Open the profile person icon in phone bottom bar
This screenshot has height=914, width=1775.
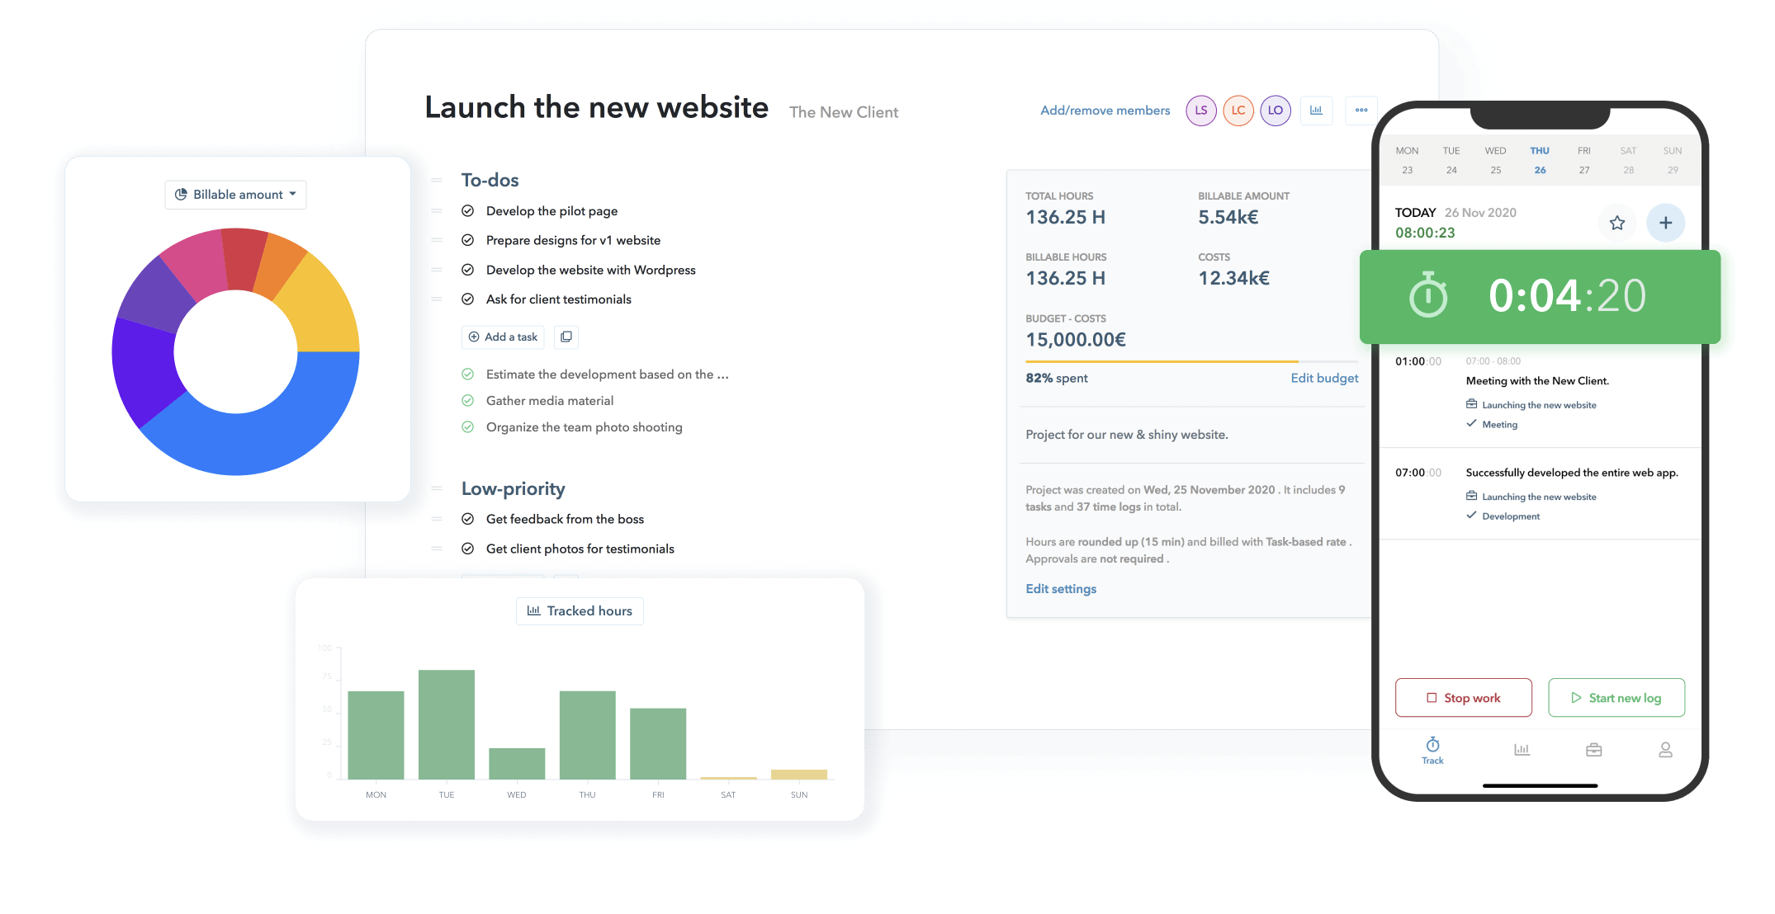(x=1665, y=750)
